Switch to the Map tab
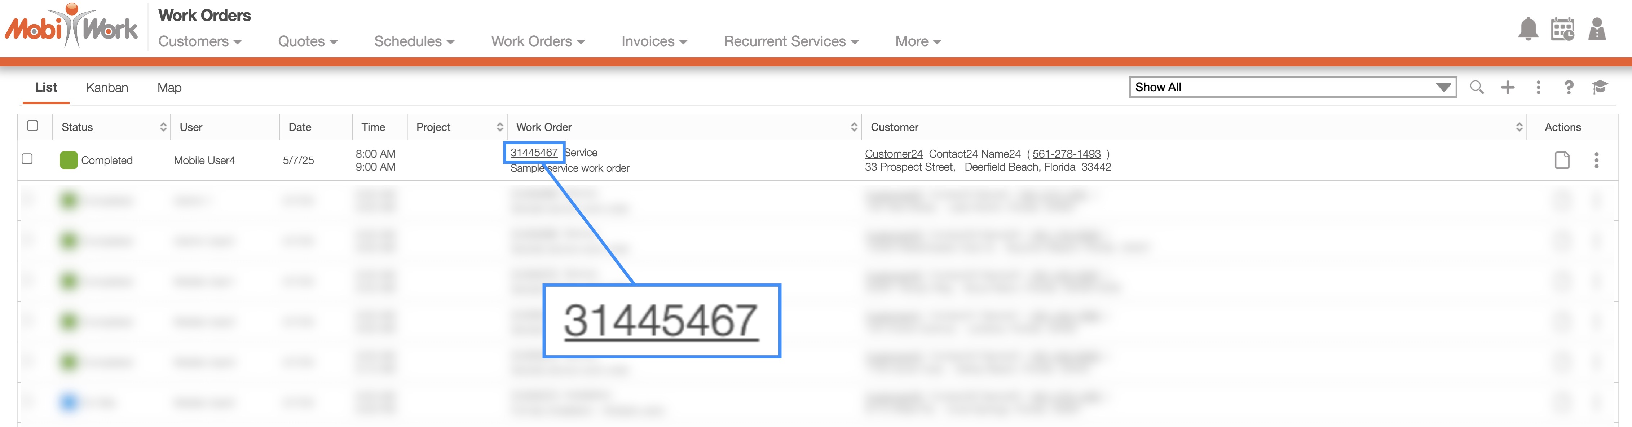 pyautogui.click(x=169, y=87)
